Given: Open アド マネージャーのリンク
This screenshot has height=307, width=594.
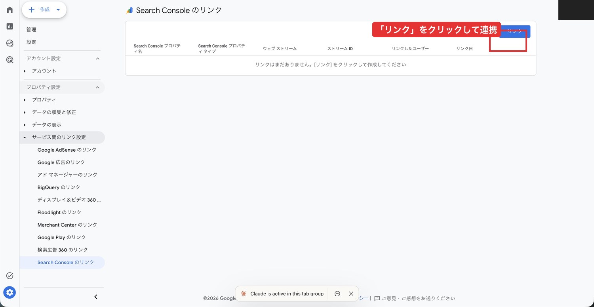Looking at the screenshot, I should tap(67, 175).
